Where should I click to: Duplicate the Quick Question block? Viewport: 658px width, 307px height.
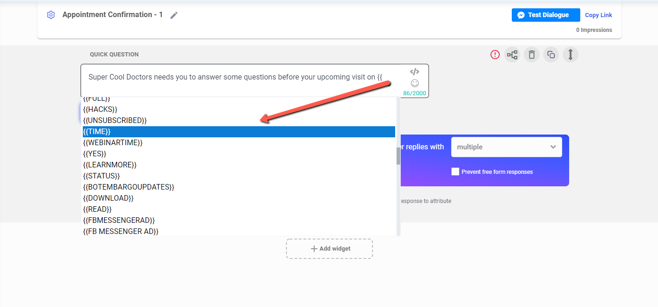pos(551,55)
